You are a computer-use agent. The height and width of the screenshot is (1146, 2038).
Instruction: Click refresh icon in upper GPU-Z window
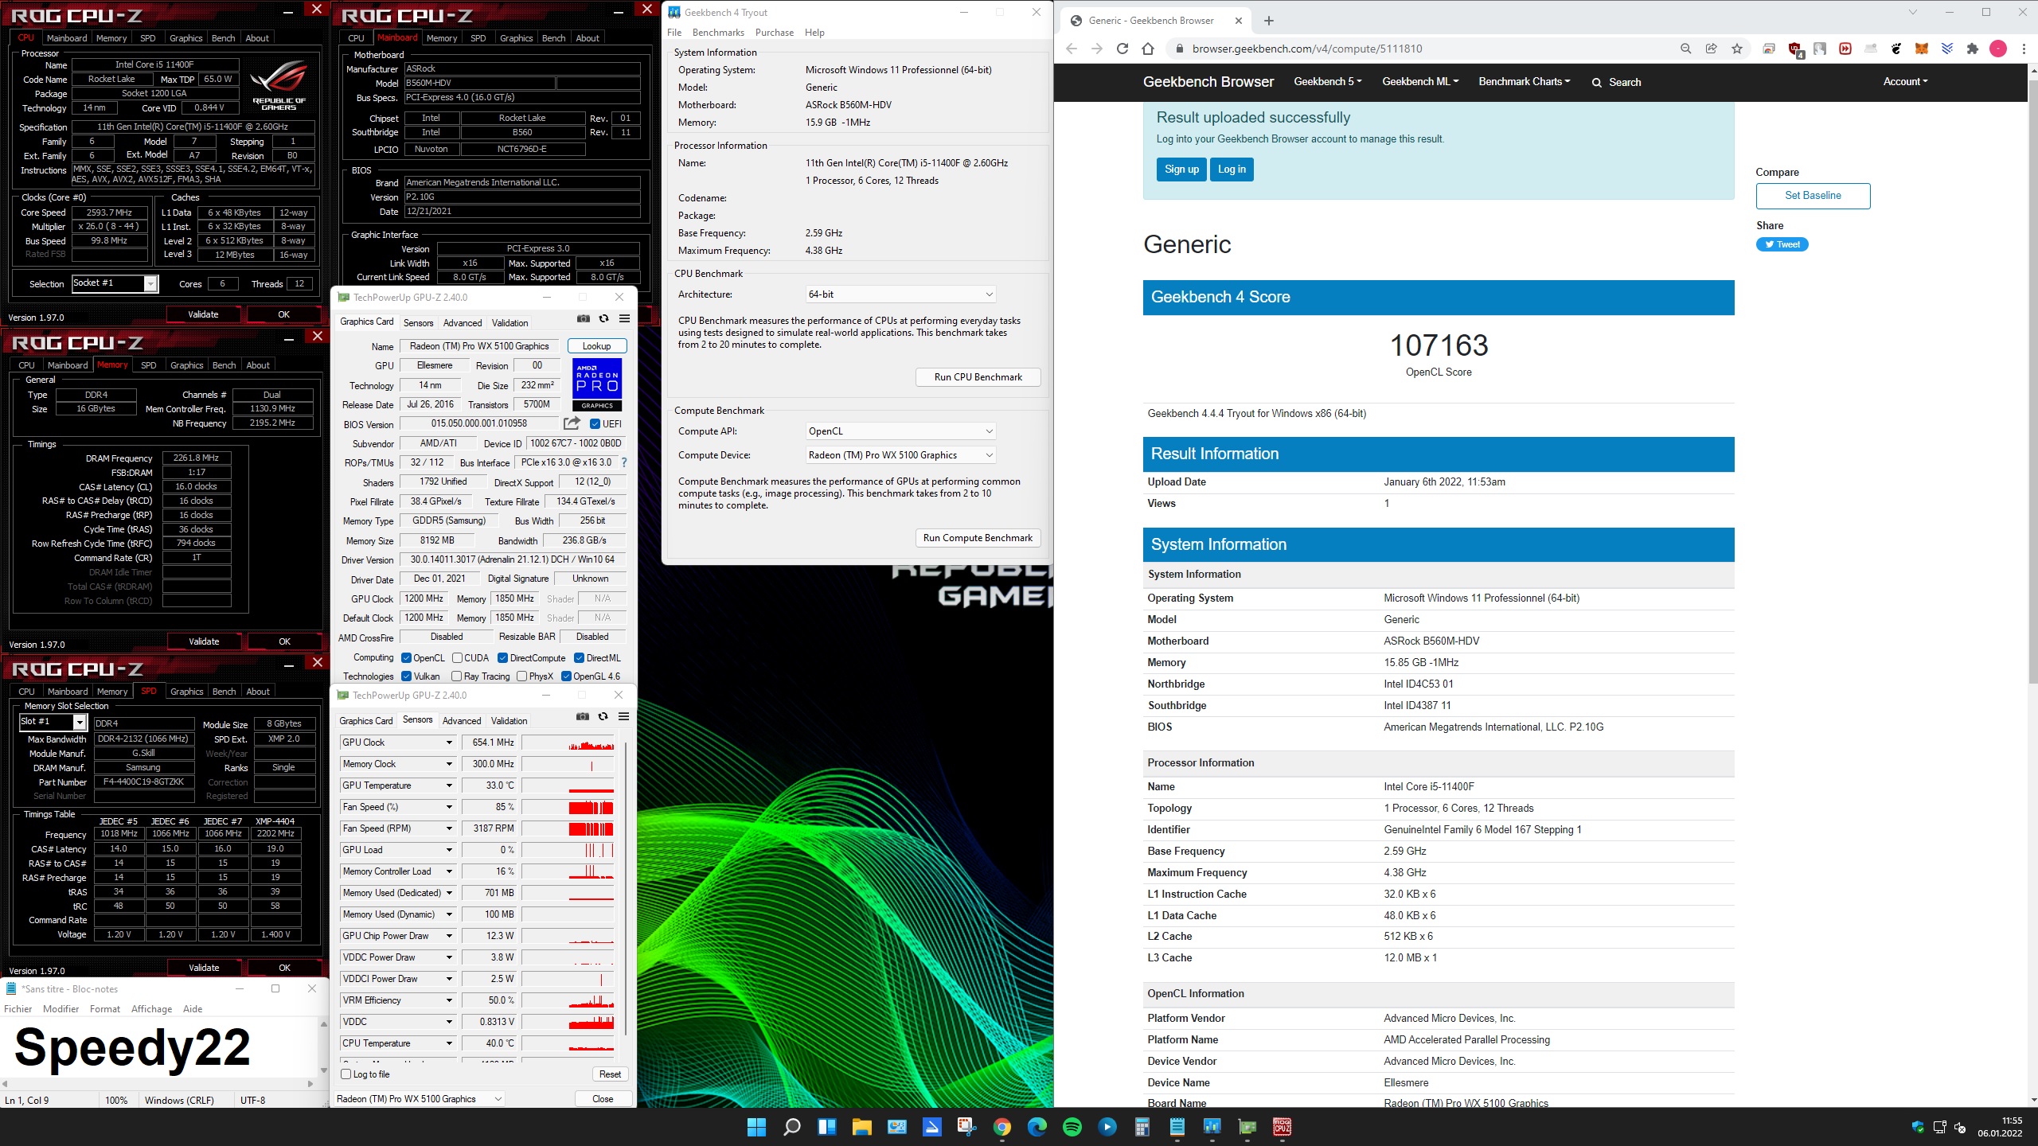604,319
